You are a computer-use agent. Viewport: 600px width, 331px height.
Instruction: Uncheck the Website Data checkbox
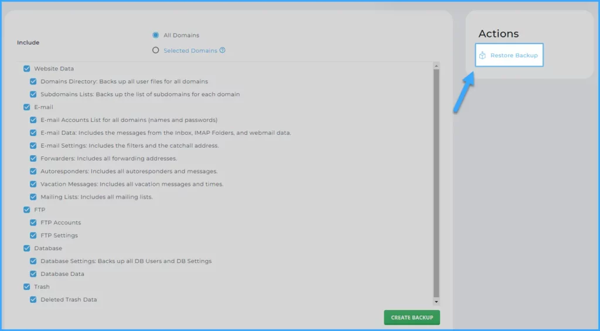[x=27, y=69]
